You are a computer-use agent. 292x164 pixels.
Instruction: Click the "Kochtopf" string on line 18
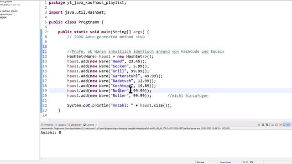coord(122,86)
